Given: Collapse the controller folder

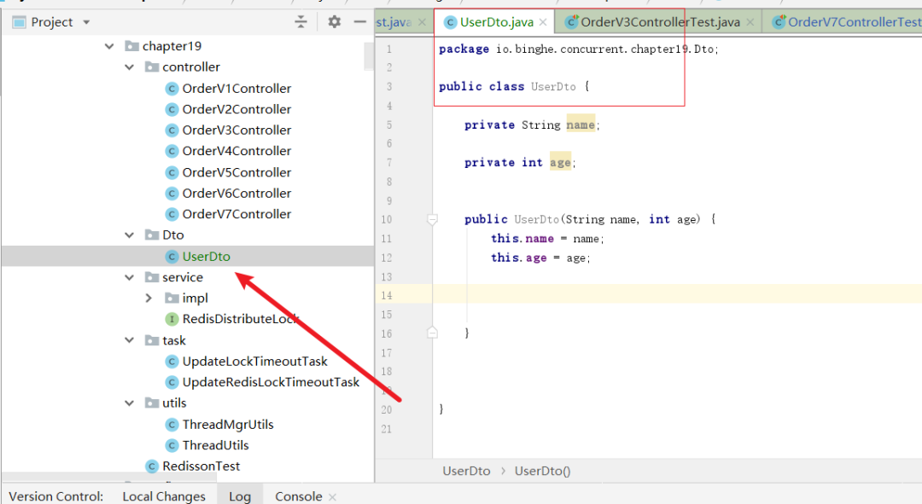Looking at the screenshot, I should (x=130, y=67).
